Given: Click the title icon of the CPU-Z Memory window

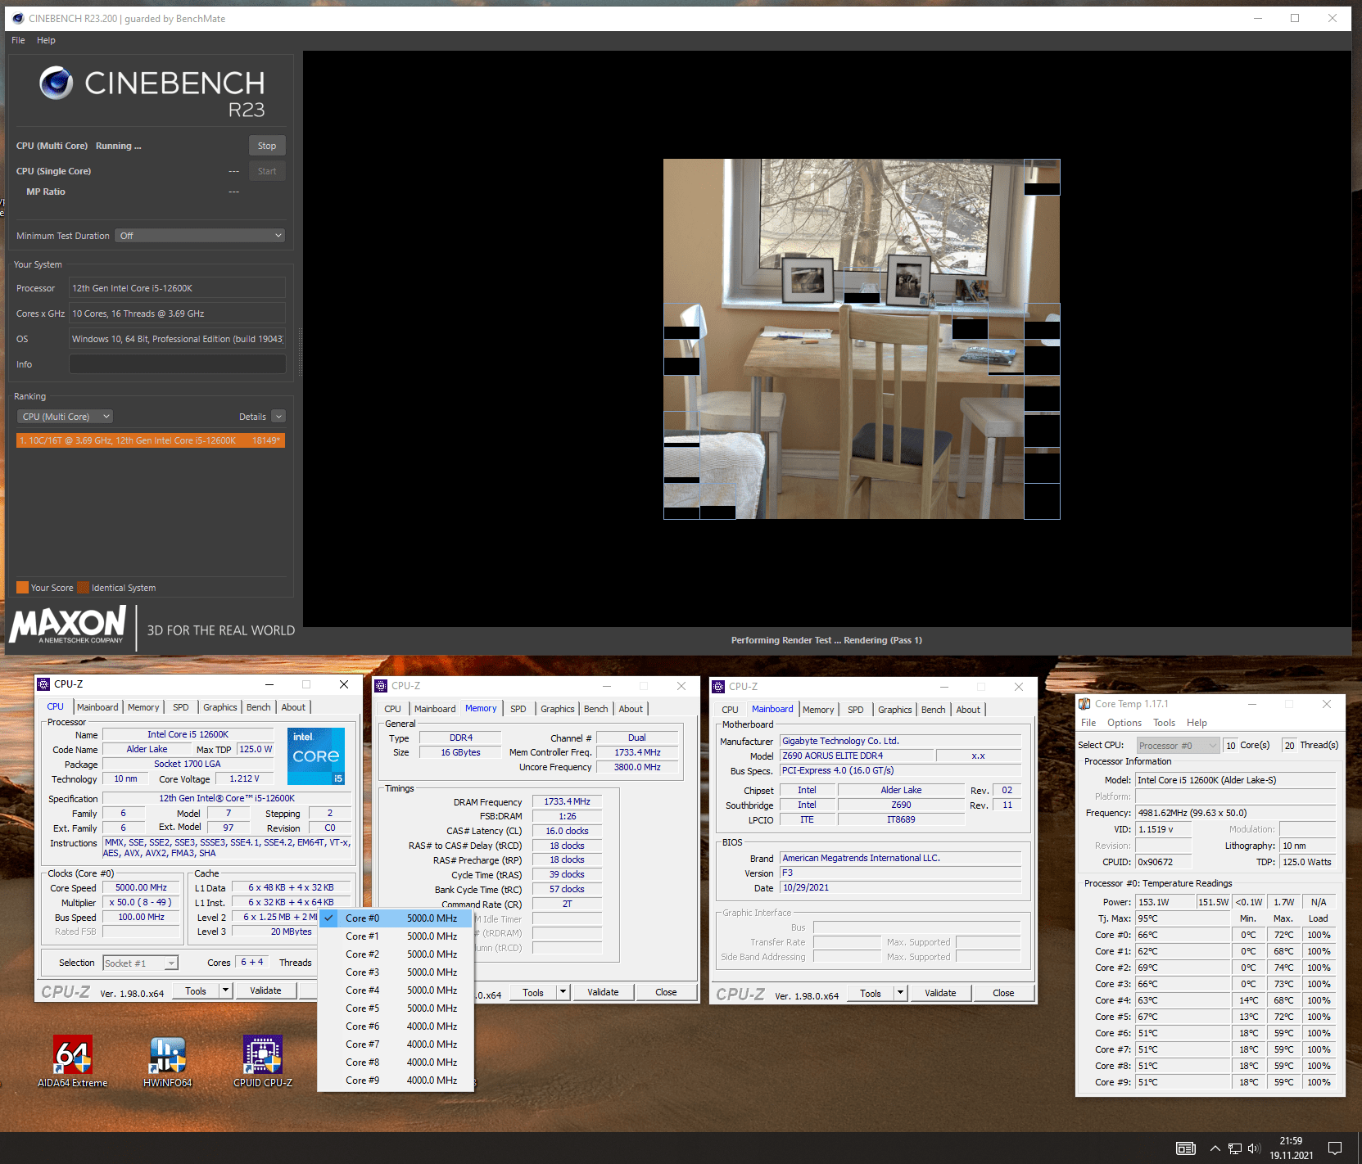Looking at the screenshot, I should coord(381,686).
